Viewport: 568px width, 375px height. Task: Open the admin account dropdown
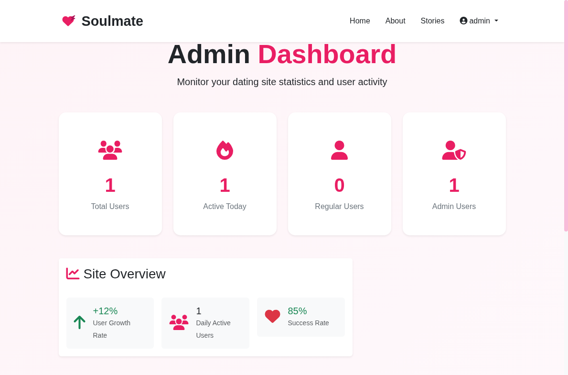pyautogui.click(x=479, y=21)
